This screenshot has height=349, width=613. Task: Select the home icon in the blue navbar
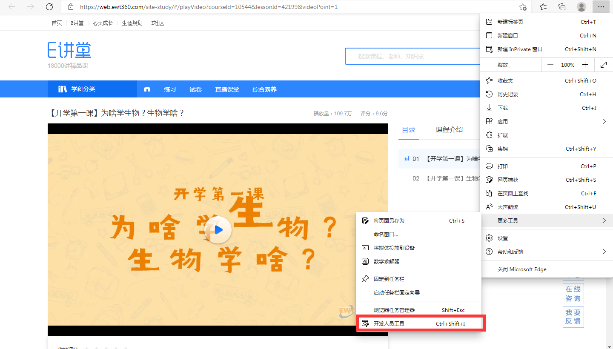(x=147, y=89)
